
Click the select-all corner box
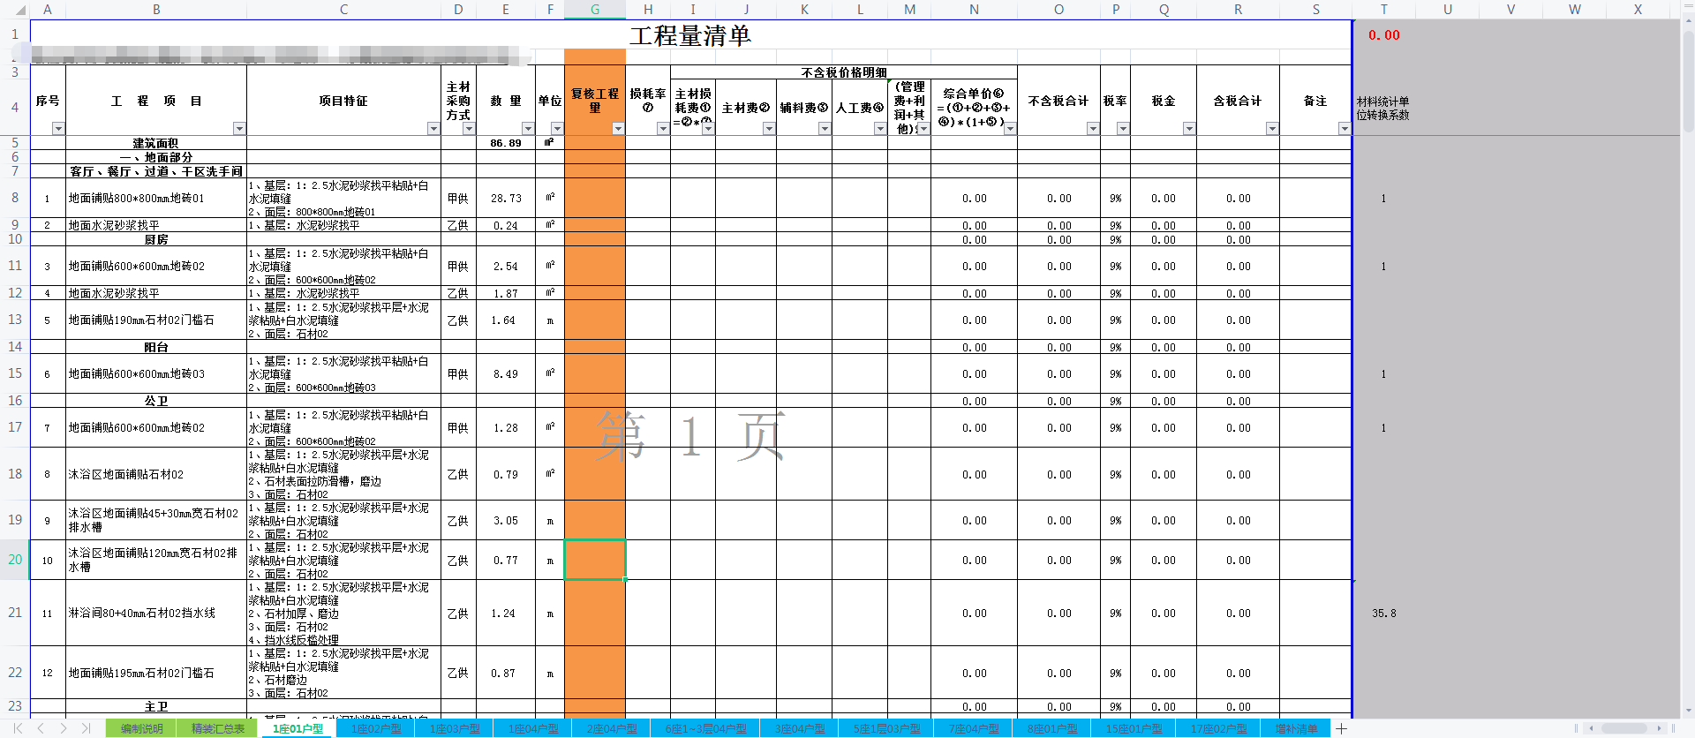(15, 9)
